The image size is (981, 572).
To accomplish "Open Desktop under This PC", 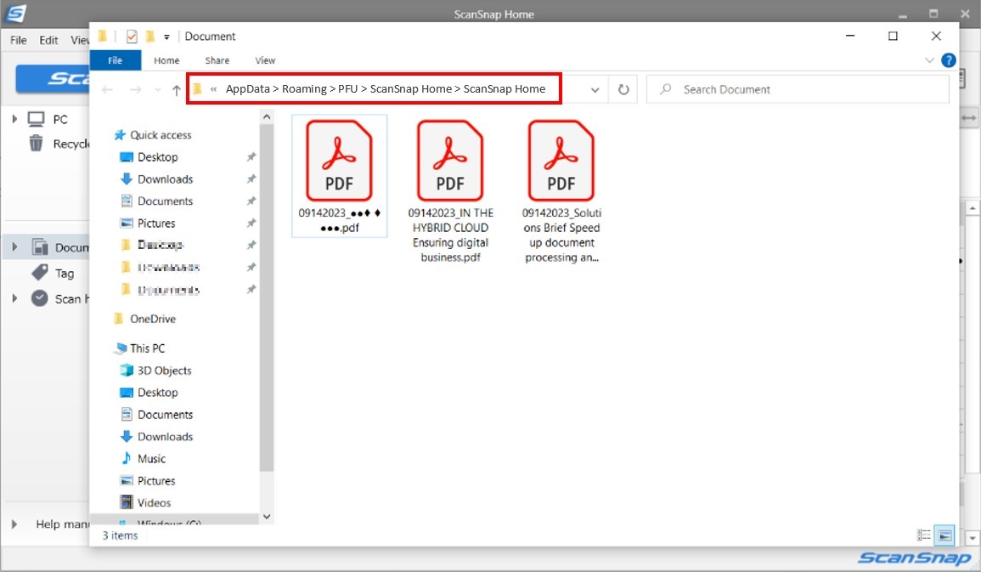I will tap(157, 393).
